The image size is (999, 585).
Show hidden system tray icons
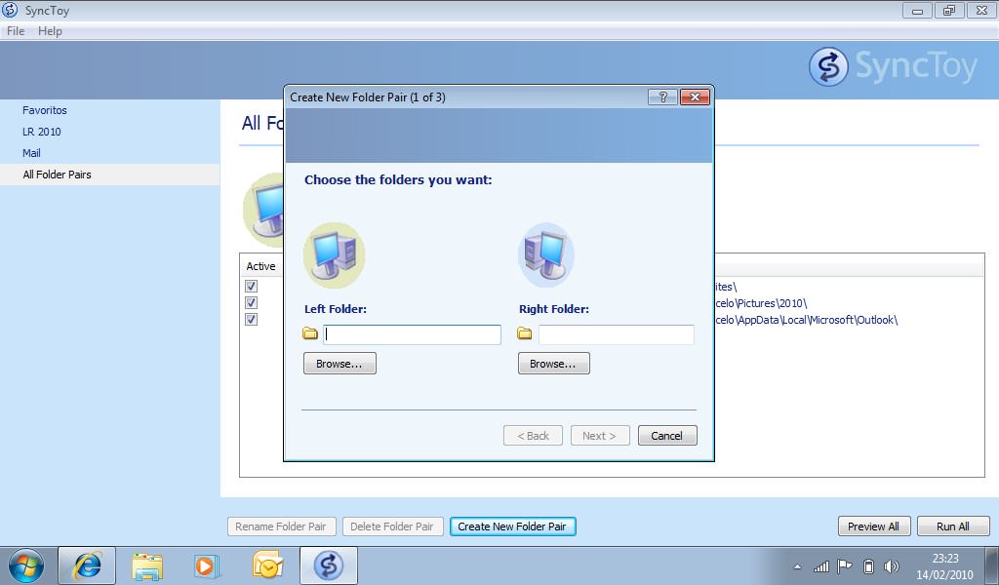pos(797,566)
